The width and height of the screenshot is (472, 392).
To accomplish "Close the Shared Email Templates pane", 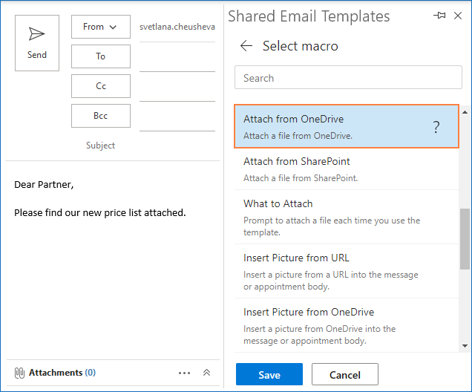I will pyautogui.click(x=458, y=16).
